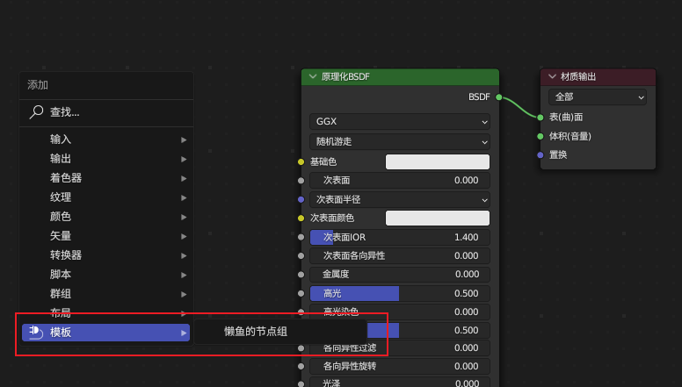This screenshot has height=387, width=682.
Task: Click the 材质输出 node header title
Action: [578, 77]
